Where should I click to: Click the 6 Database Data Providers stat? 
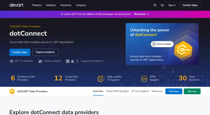pos(23,78)
